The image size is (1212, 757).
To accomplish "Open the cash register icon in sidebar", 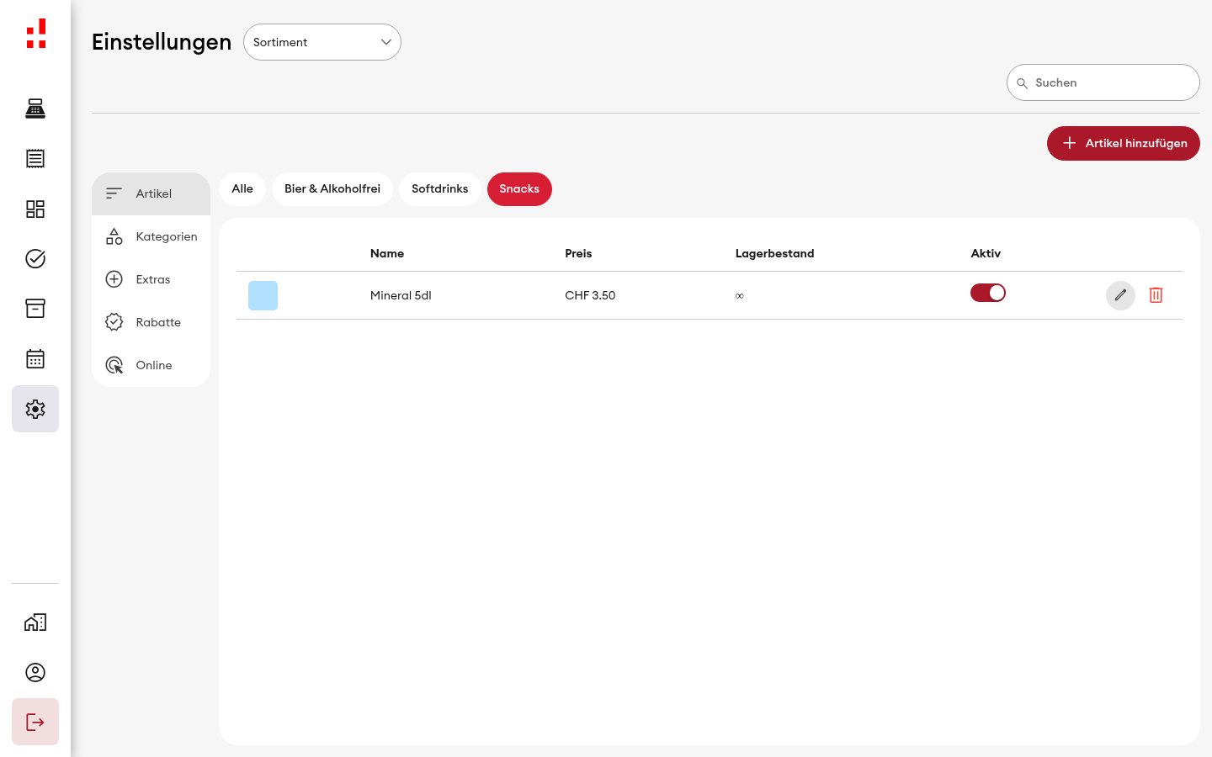I will [x=35, y=109].
